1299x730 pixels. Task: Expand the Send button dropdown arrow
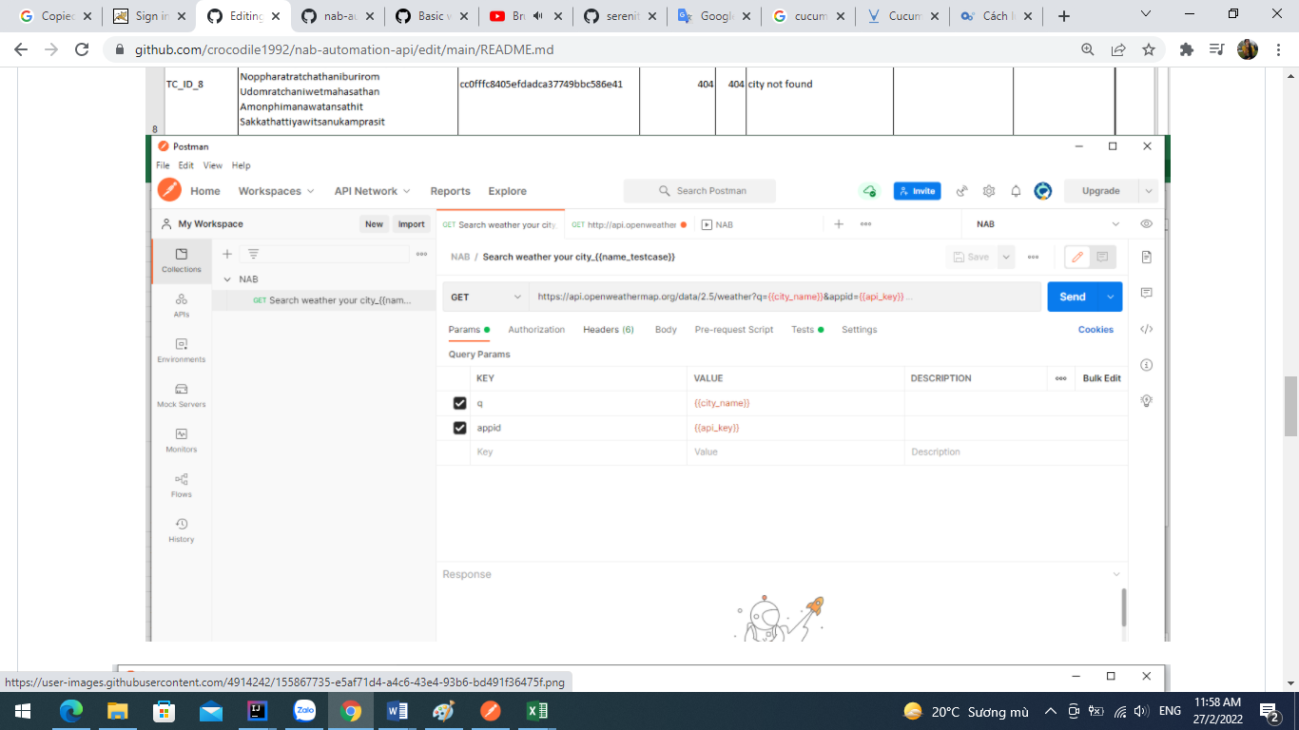coord(1111,297)
